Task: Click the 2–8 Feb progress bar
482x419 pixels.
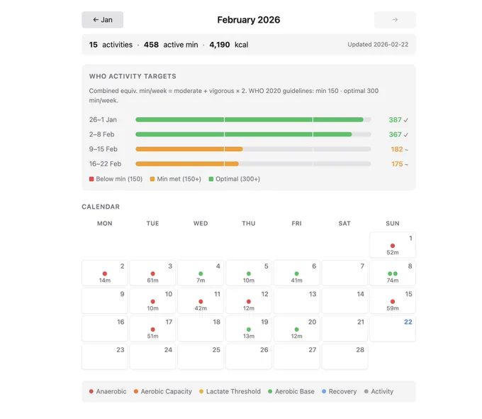Action: click(253, 134)
